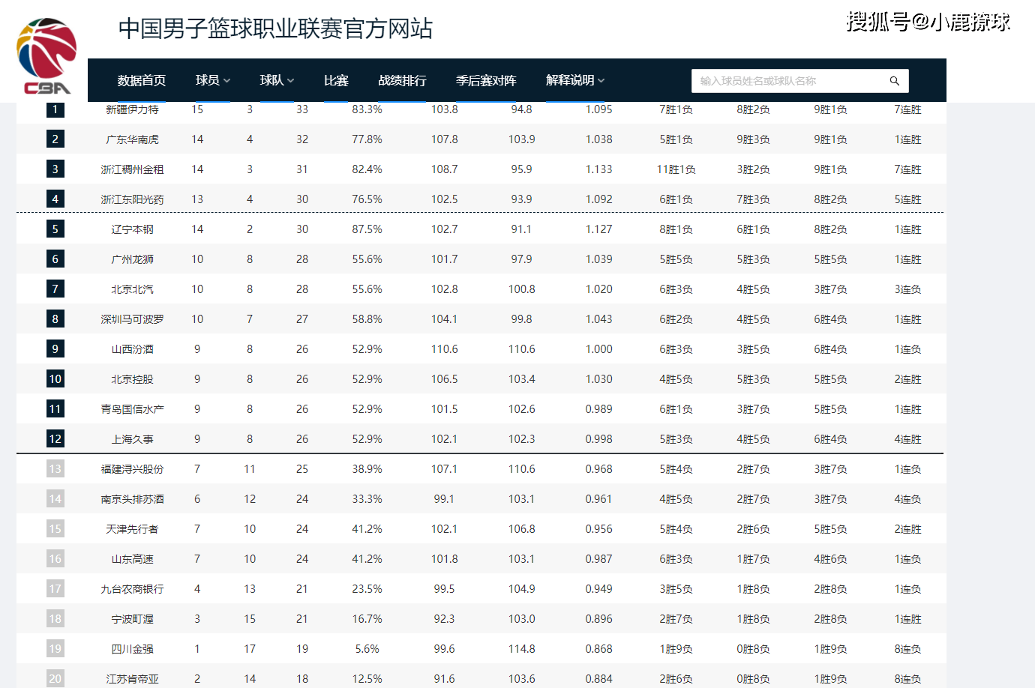Screen dimensions: 1035x688
Task: Click the rank 10 badge
Action: click(x=55, y=378)
